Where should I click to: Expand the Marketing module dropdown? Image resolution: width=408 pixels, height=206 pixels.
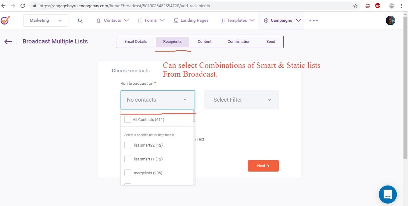46,21
